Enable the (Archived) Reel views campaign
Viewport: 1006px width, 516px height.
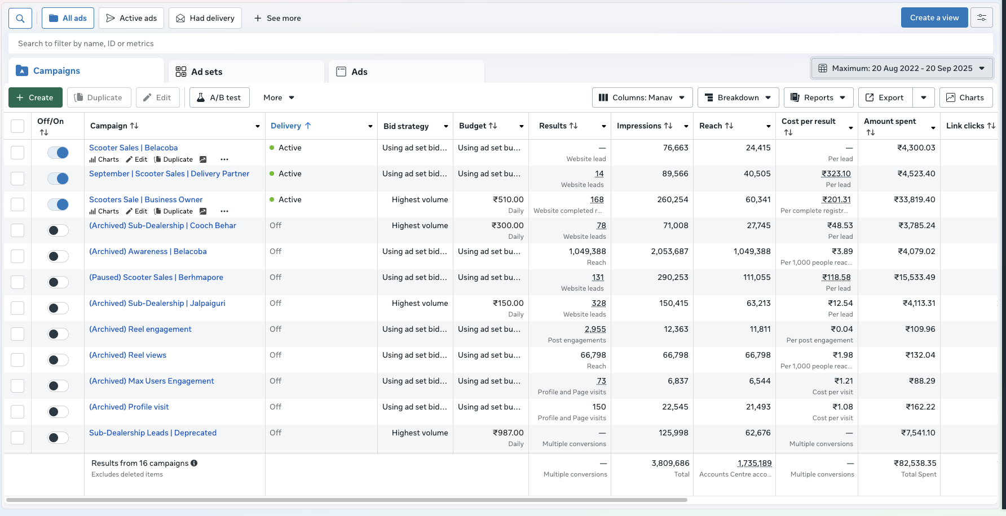click(57, 359)
